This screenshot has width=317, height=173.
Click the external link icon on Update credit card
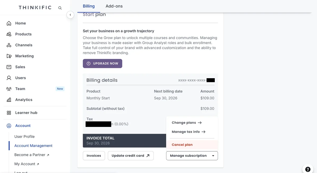[x=148, y=156]
